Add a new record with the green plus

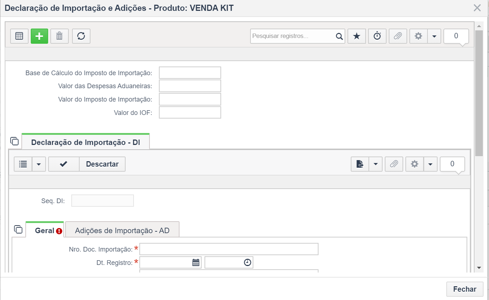(x=39, y=36)
